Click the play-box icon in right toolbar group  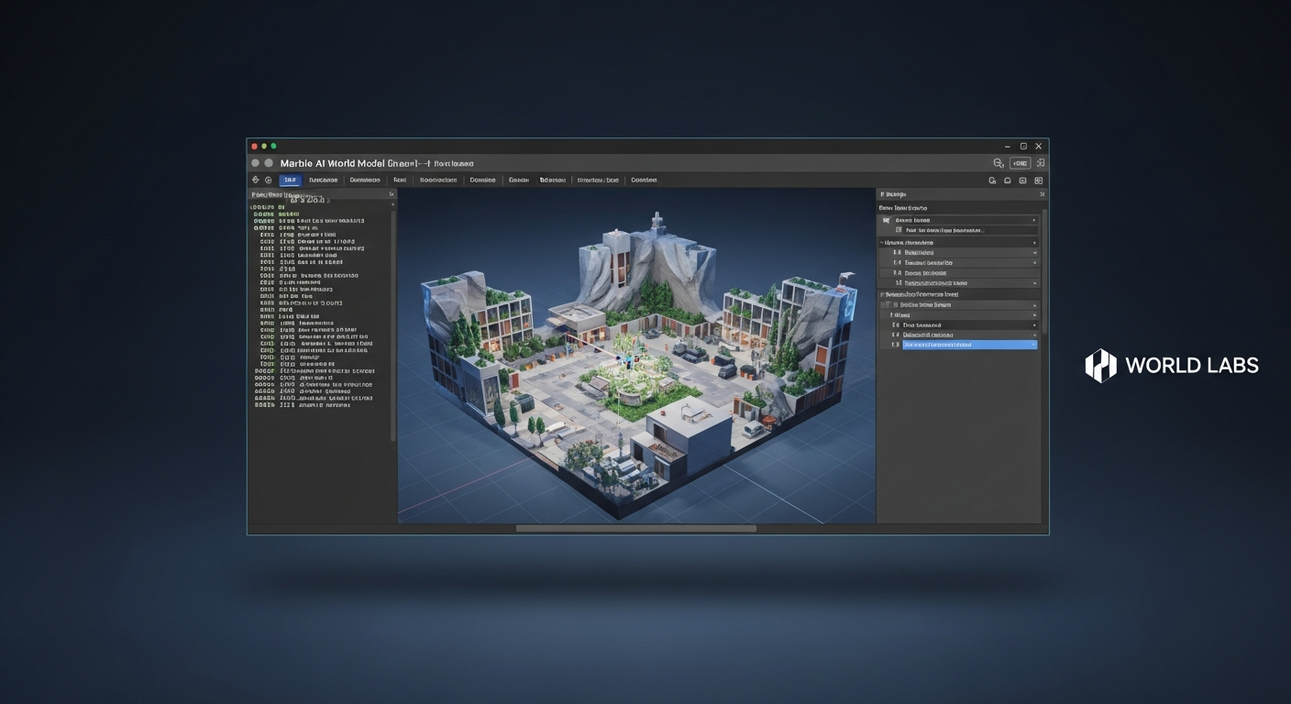pos(1023,181)
